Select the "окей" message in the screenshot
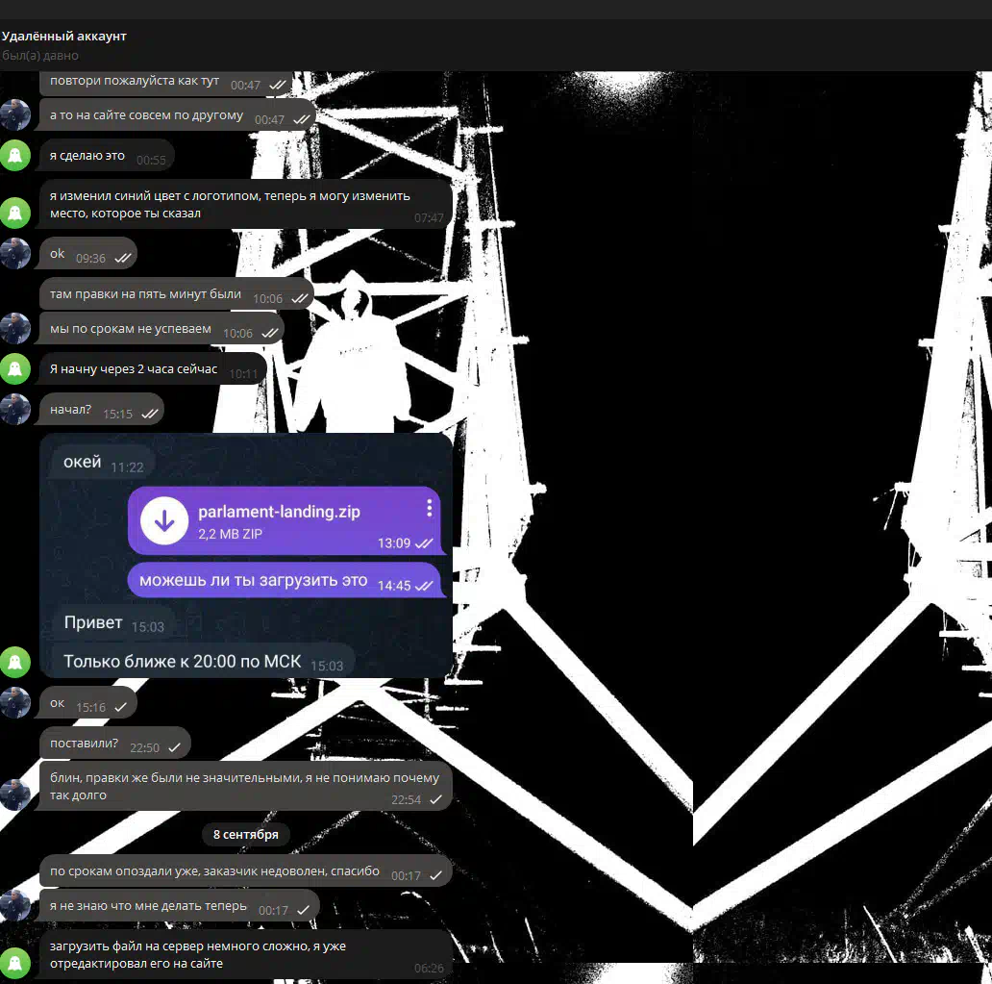This screenshot has height=984, width=992. coord(103,464)
